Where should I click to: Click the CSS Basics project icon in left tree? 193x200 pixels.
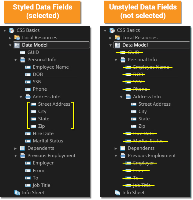(12, 30)
